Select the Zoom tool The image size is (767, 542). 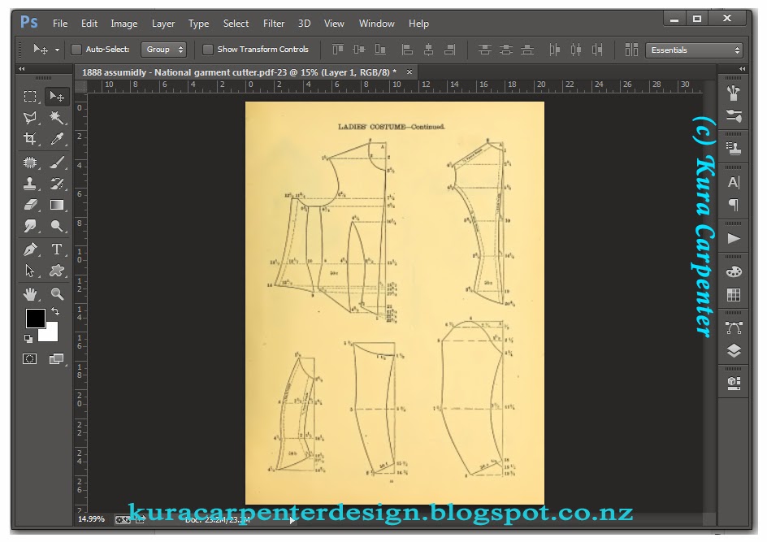(x=56, y=293)
